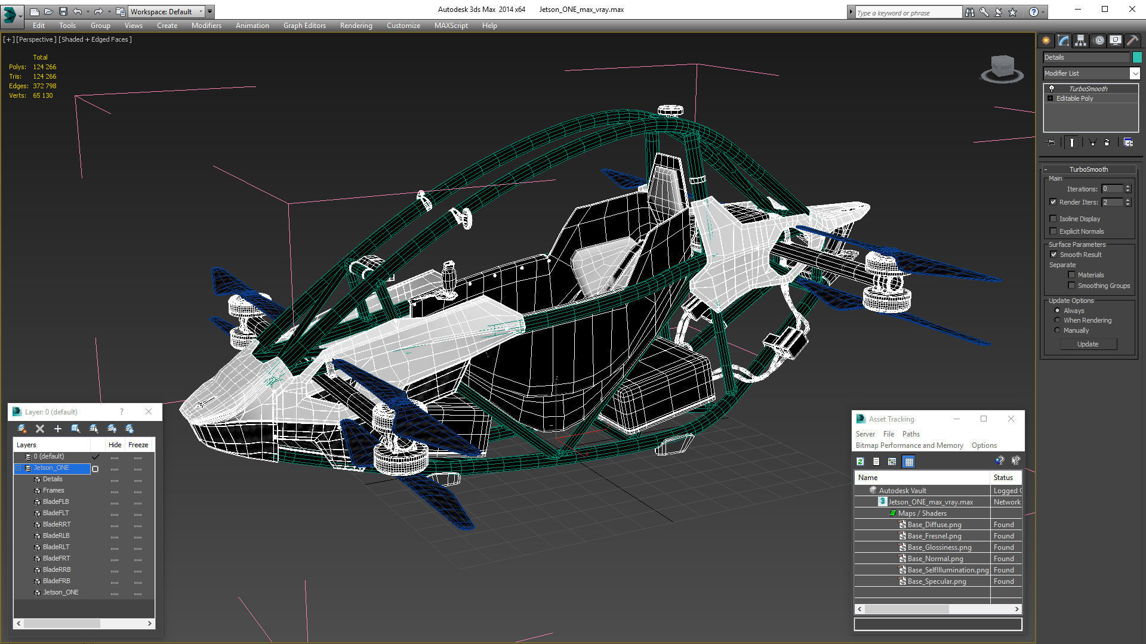Click Asset Tracking table view icon
This screenshot has height=644, width=1146.
908,462
